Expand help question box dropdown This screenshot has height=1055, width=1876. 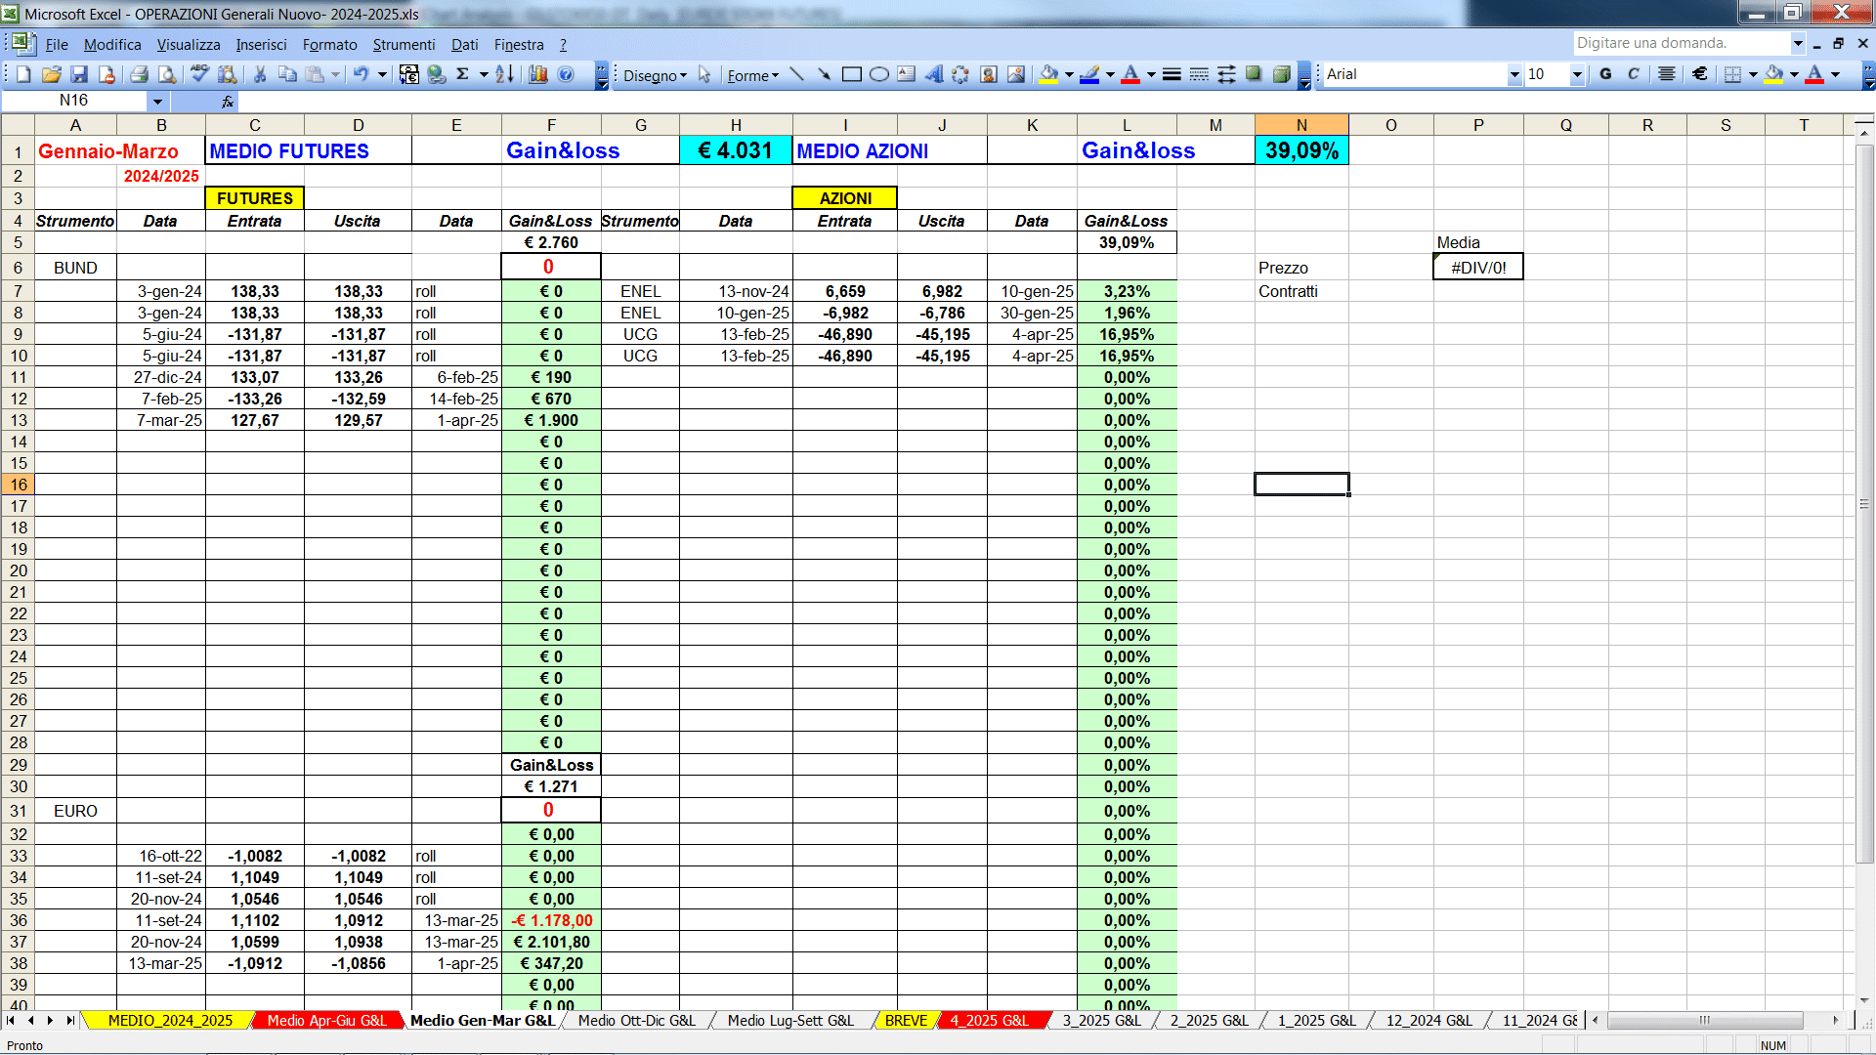1797,43
